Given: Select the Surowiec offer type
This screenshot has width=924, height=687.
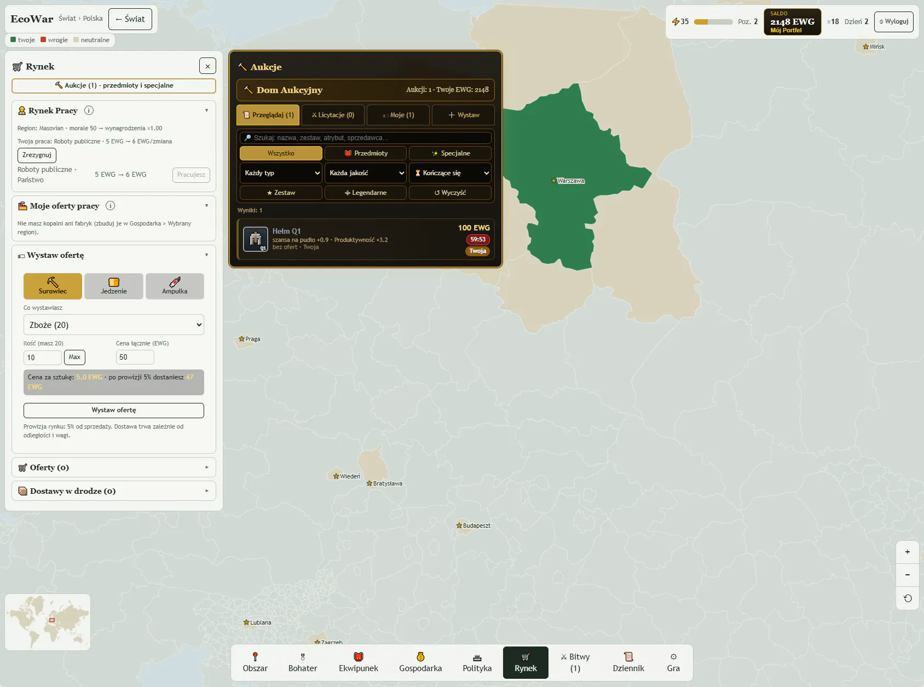Looking at the screenshot, I should tap(53, 286).
